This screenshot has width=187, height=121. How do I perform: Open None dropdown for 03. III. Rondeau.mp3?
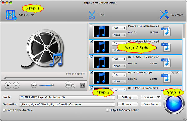pyautogui.click(x=119, y=81)
